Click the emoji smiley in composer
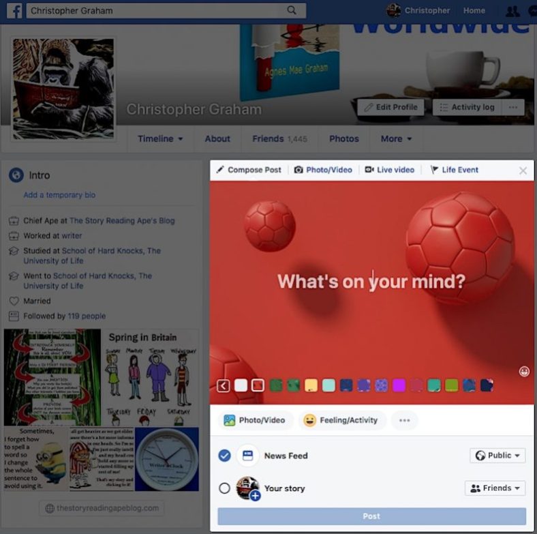Screen dimensions: 537x534 click(x=524, y=371)
